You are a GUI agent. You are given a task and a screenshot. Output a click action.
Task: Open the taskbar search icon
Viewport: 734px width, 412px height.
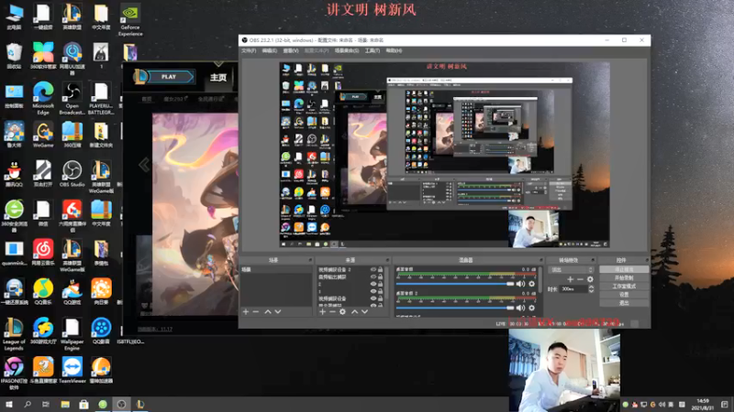coord(28,404)
